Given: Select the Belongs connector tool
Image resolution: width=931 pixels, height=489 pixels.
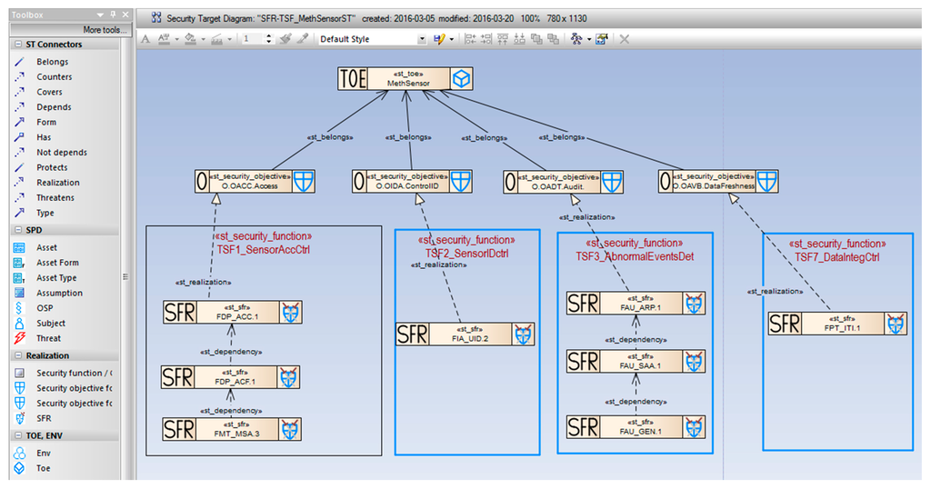Looking at the screenshot, I should pyautogui.click(x=52, y=62).
